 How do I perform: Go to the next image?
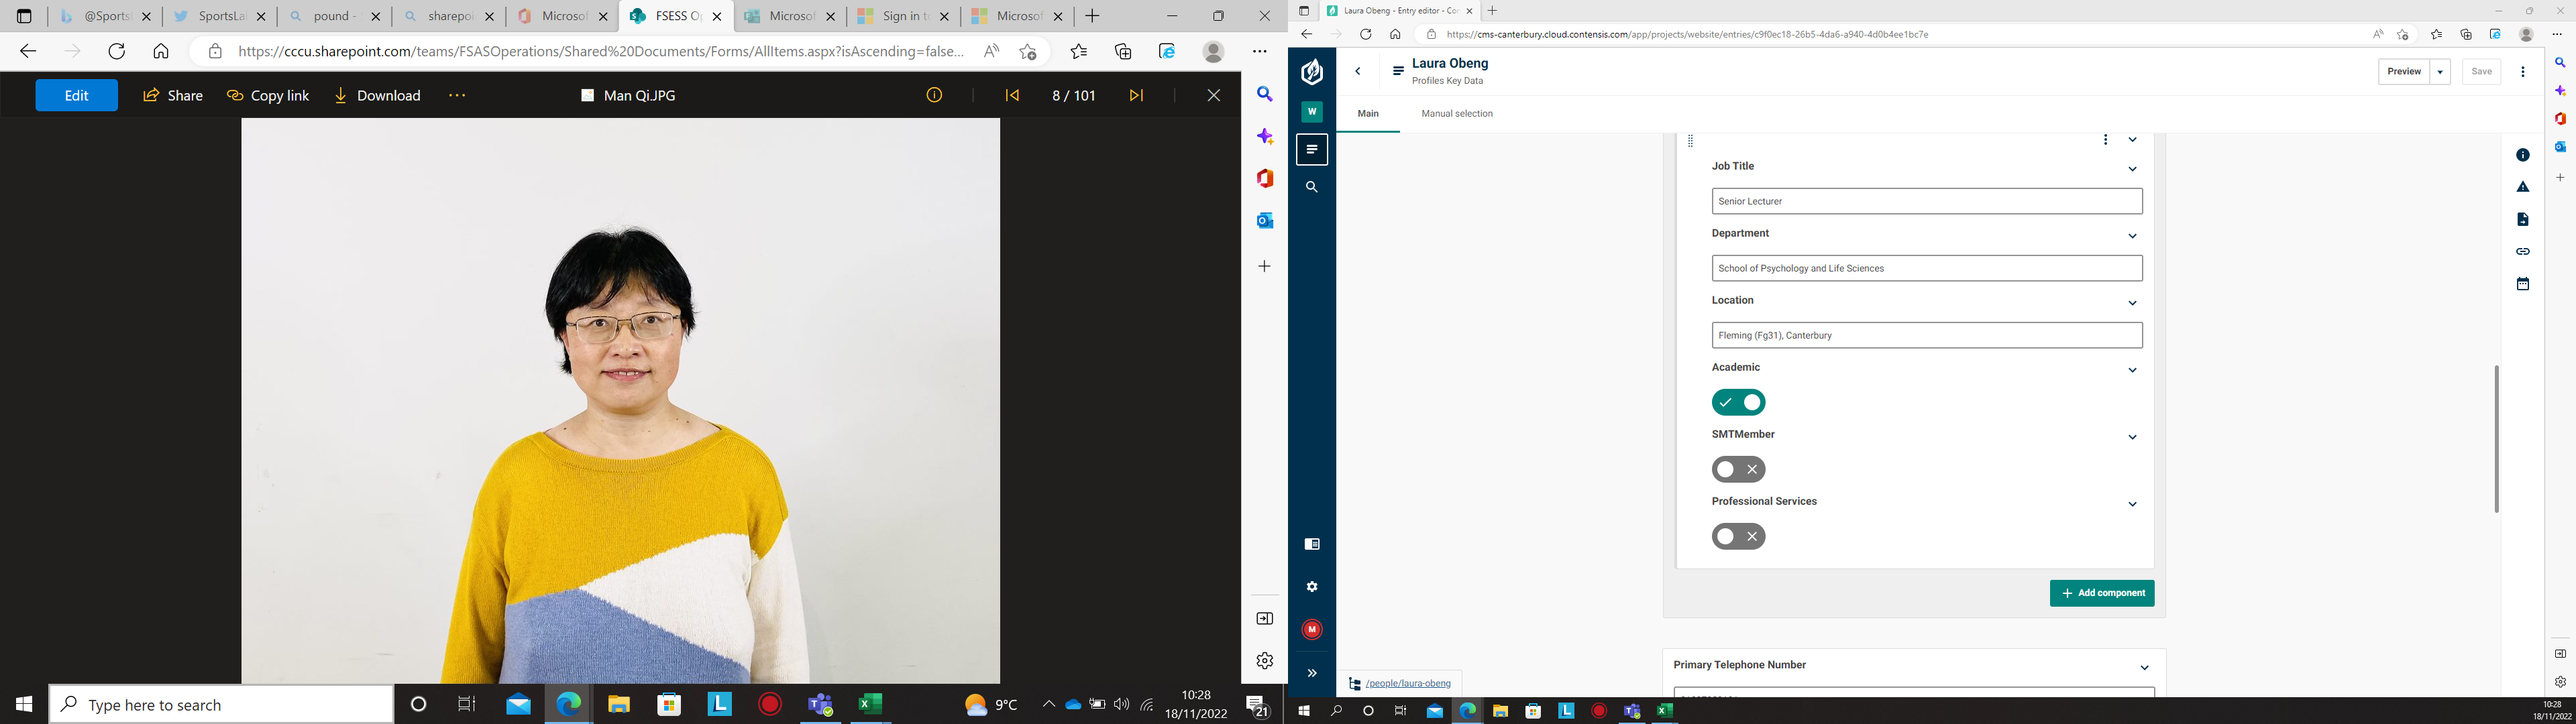[x=1136, y=95]
